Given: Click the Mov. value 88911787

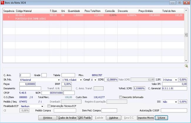Looking at the screenshot, I should point(97,75).
